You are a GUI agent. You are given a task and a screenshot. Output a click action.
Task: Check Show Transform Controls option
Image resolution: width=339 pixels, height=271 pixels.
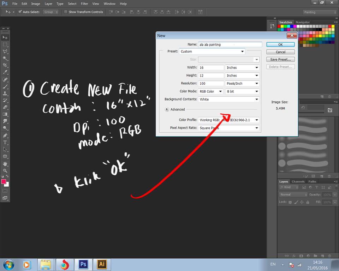(x=66, y=12)
